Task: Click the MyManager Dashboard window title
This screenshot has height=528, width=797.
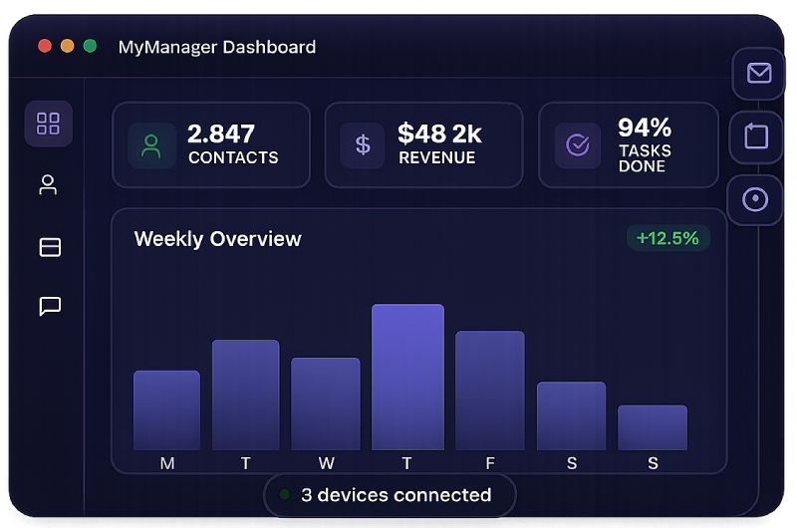Action: pyautogui.click(x=217, y=47)
